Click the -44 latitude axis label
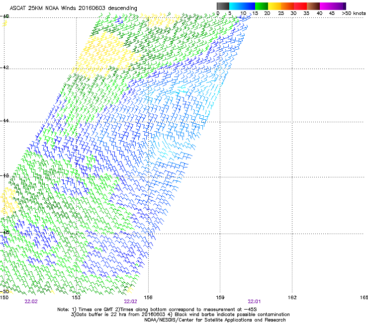 coord(4,121)
